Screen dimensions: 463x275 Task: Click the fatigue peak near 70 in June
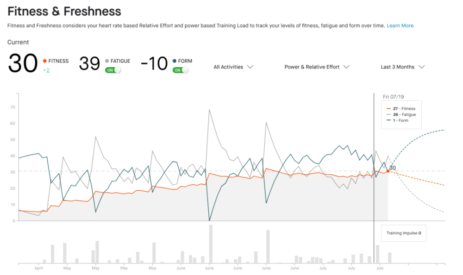click(209, 110)
